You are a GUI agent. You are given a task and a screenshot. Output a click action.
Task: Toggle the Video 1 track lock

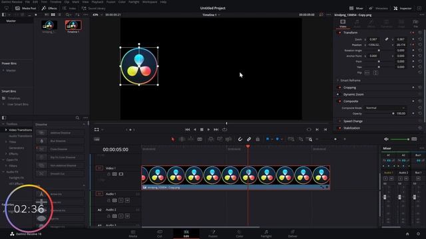(108, 174)
